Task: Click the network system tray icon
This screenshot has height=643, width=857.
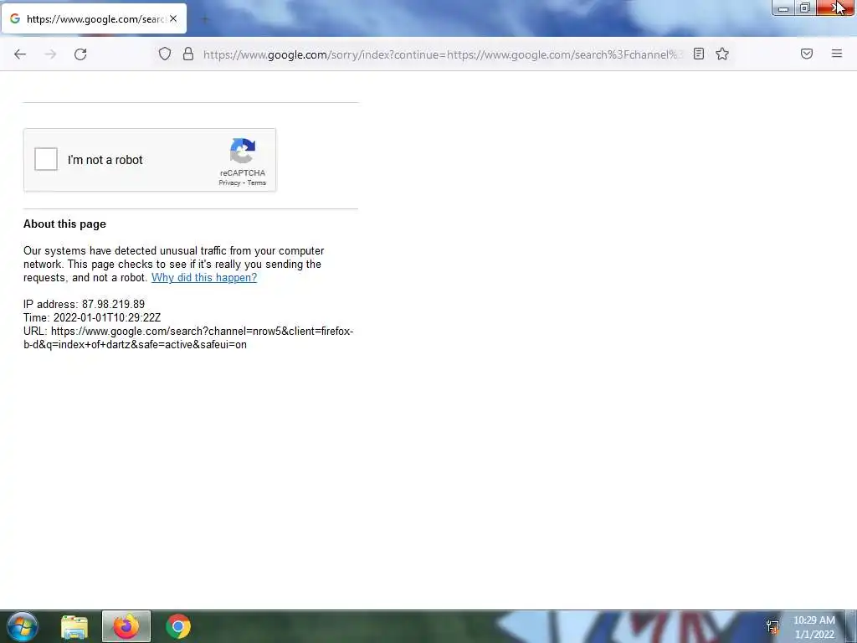Action: (x=772, y=626)
